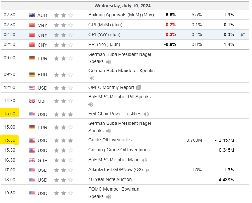This screenshot has height=203, width=252.
Task: Open the Crude Oil Inventories event
Action: pyautogui.click(x=110, y=140)
